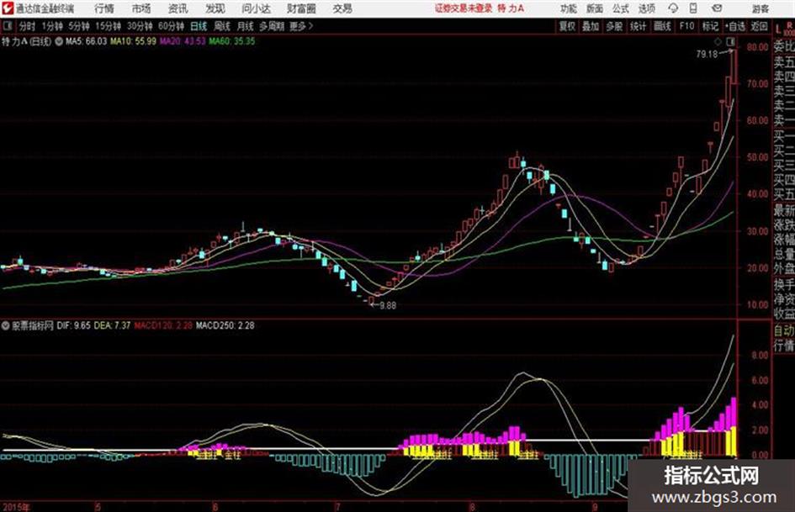Click the 2015年 date marker on timeline
Viewport: 795px width, 512px height.
tap(15, 507)
